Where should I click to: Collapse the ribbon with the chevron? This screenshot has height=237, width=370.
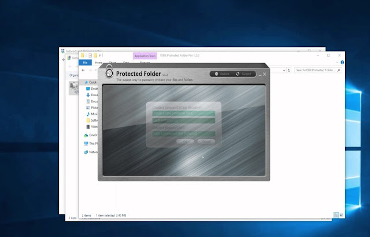[337, 63]
